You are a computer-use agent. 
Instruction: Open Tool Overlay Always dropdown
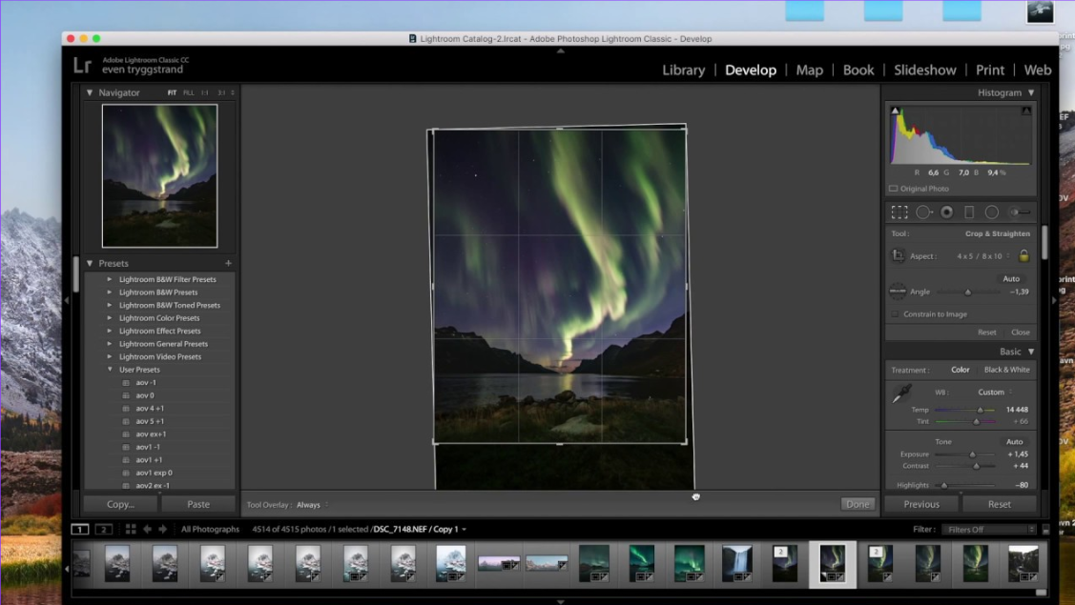click(312, 505)
